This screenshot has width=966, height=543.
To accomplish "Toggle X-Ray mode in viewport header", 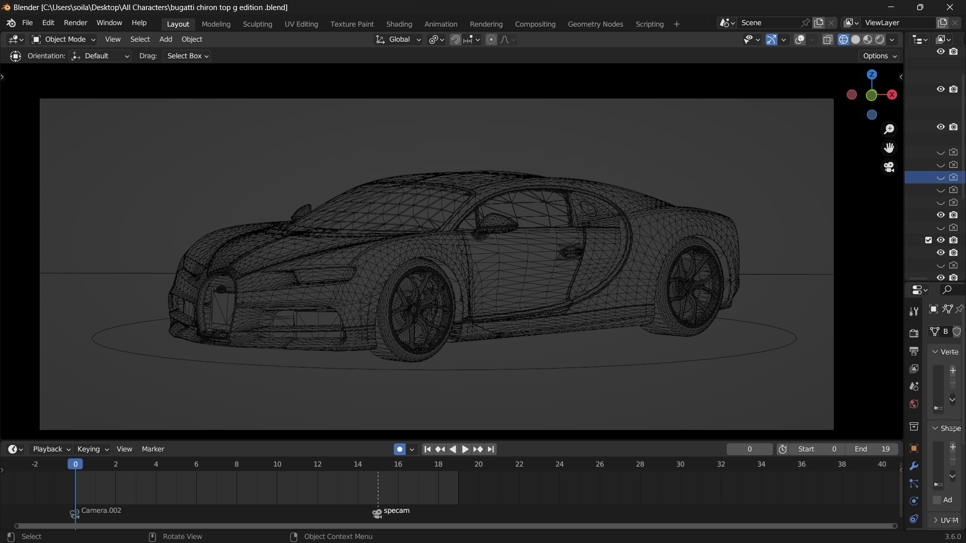I will (x=827, y=39).
